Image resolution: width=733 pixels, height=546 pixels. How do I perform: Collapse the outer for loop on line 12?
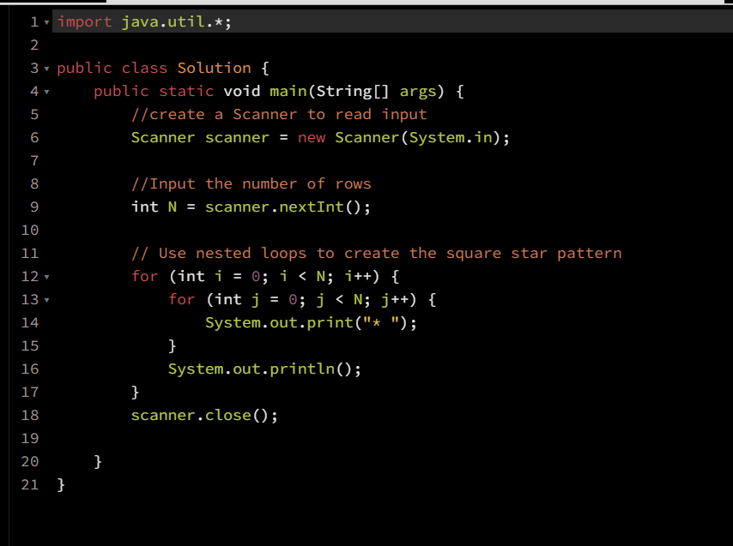tap(45, 276)
